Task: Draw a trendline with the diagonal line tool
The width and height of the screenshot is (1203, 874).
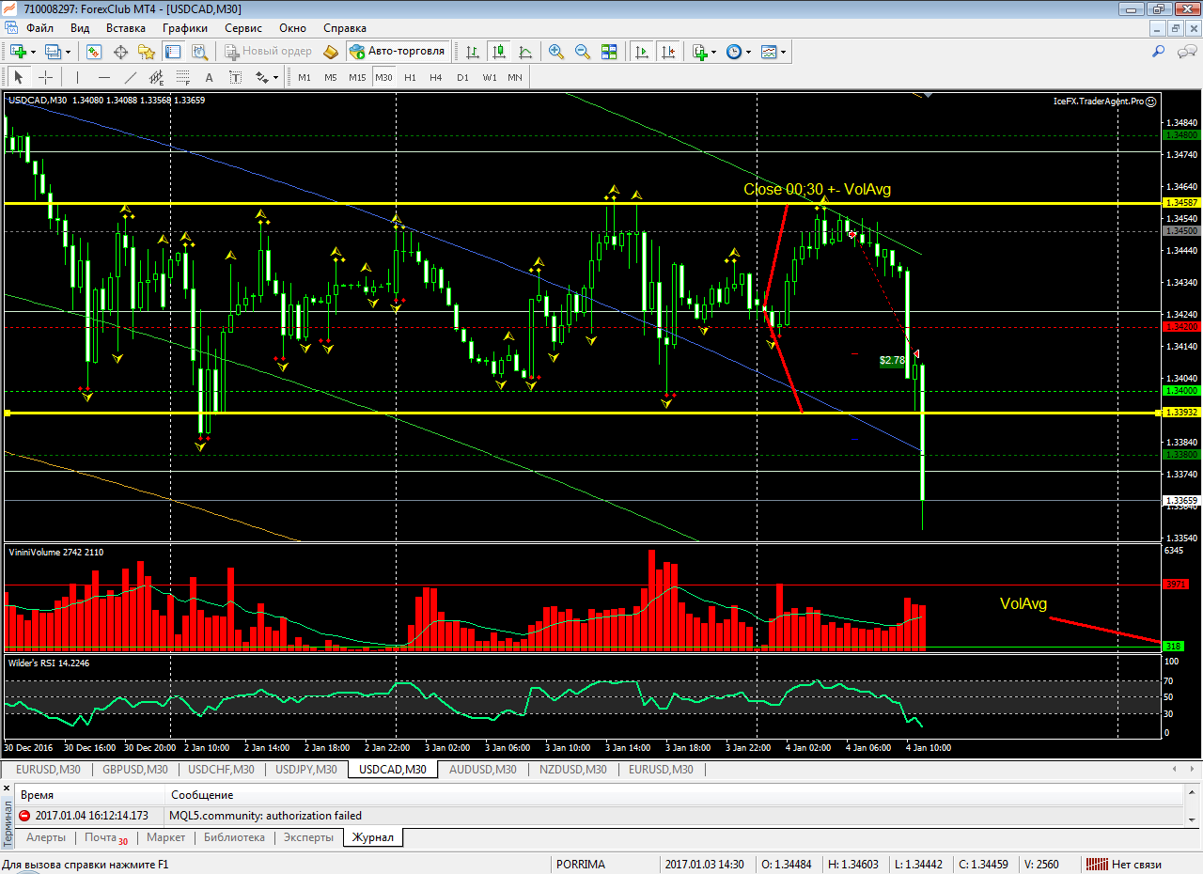Action: (131, 77)
